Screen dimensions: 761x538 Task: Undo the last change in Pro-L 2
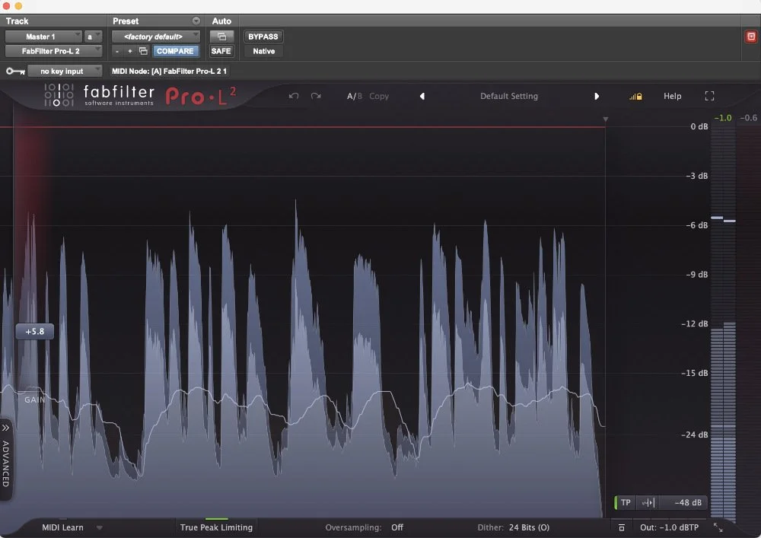(x=294, y=96)
